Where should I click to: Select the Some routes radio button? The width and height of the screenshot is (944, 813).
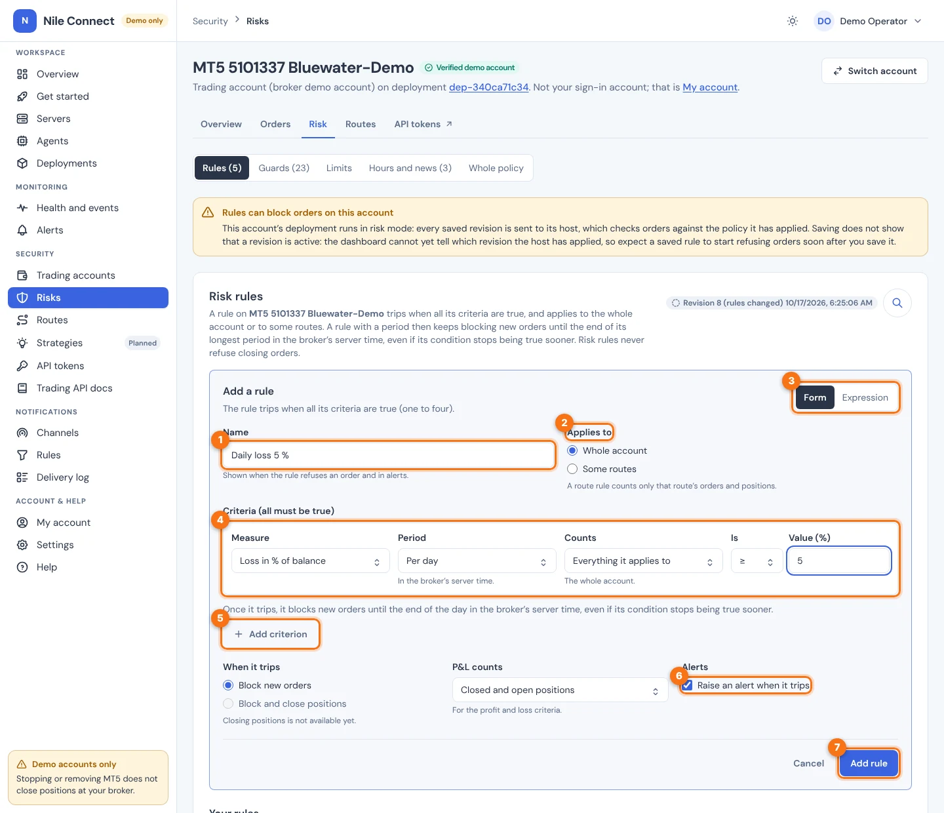[572, 469]
